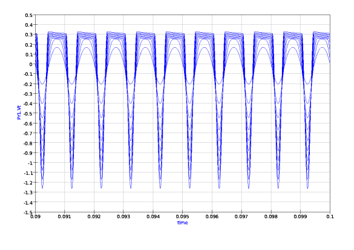Click the y-axis tick label 0.5
The height and width of the screenshot is (250, 354).
coord(28,15)
